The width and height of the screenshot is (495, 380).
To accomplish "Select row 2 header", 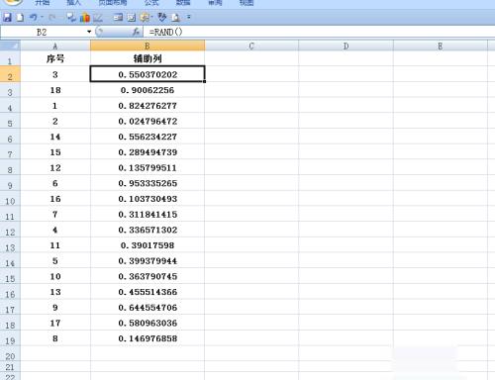I will click(x=10, y=74).
